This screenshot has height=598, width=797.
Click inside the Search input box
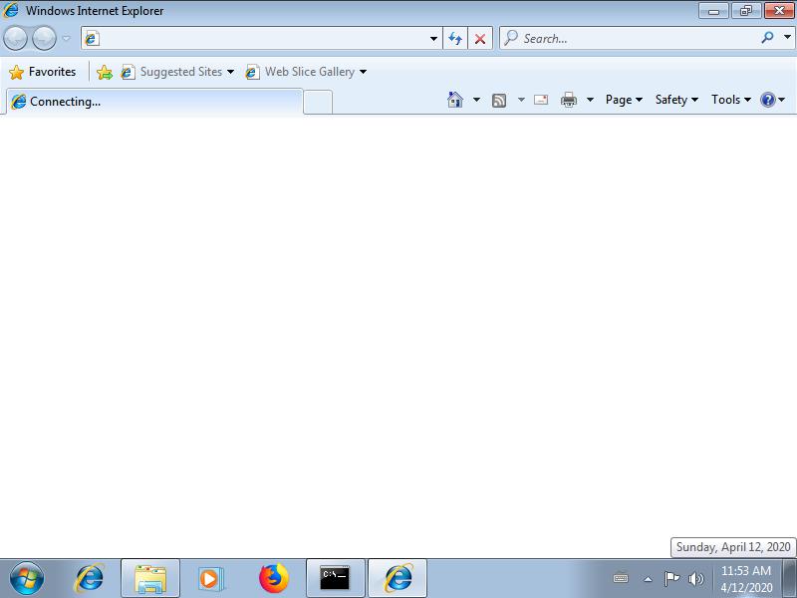click(x=638, y=39)
